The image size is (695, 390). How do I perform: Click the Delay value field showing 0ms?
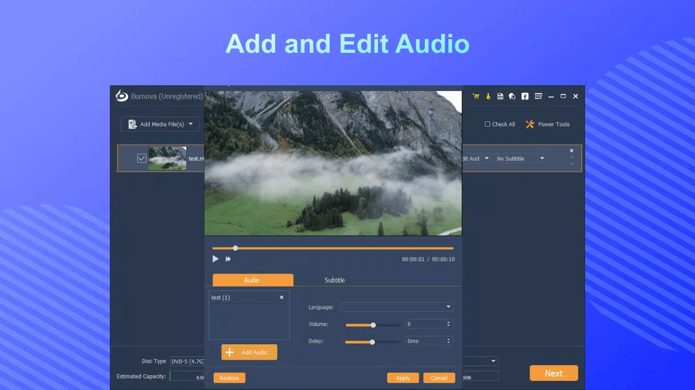(x=429, y=341)
